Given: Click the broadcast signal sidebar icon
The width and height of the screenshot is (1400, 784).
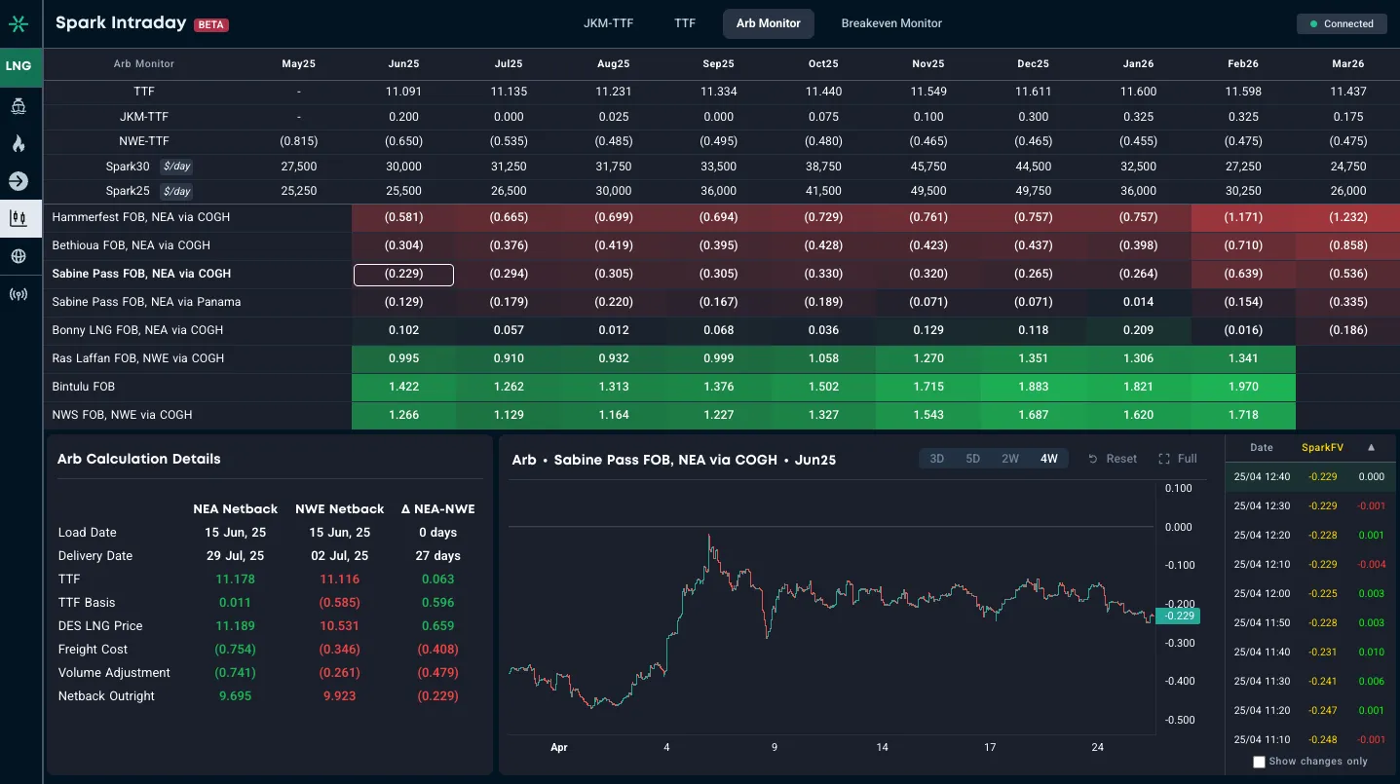Looking at the screenshot, I should click(19, 294).
